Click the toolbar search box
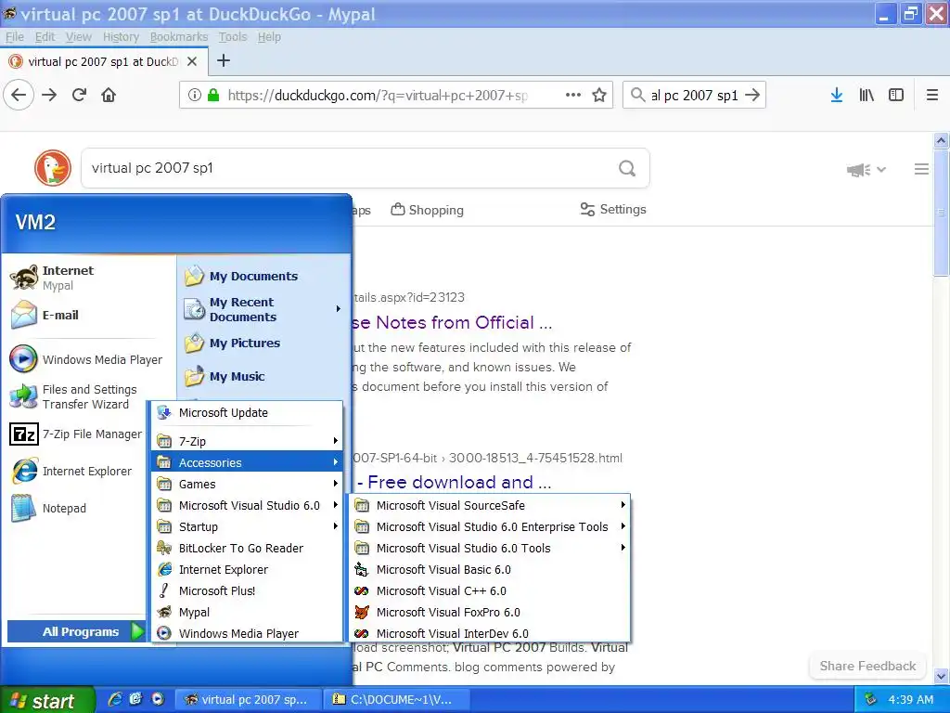 694,96
